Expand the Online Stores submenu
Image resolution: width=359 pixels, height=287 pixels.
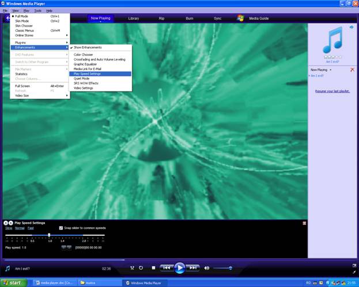tap(40, 36)
